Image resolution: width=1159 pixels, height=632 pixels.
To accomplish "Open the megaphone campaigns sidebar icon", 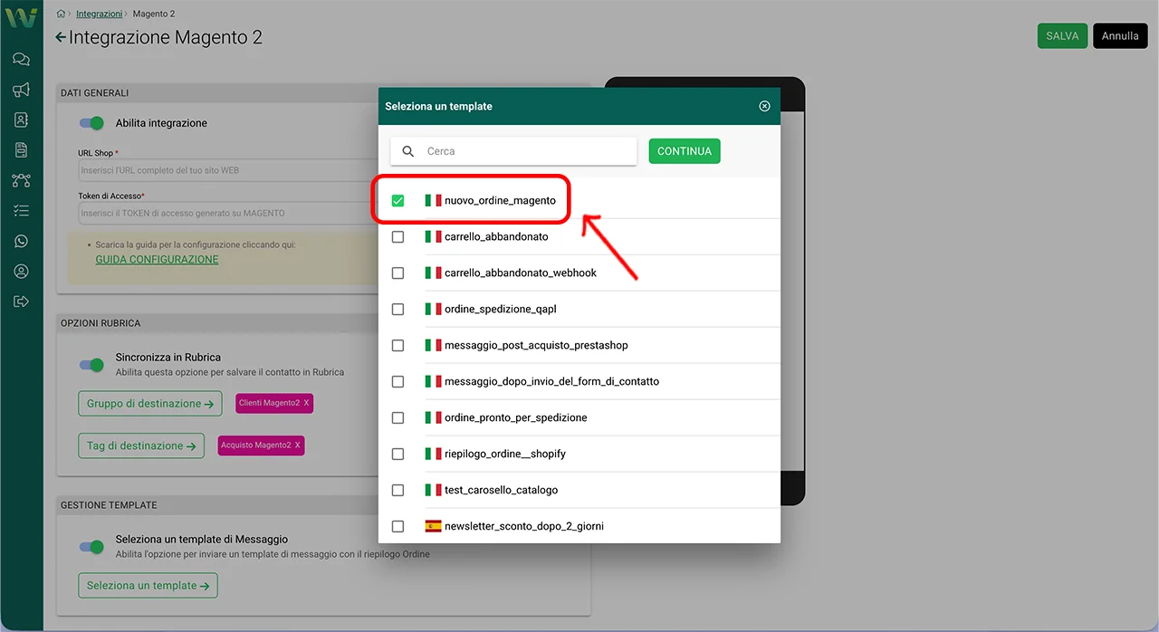I will click(x=21, y=90).
